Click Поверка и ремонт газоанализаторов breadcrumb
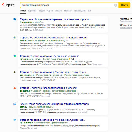The width and height of the screenshot is (132, 132). click(59, 91)
